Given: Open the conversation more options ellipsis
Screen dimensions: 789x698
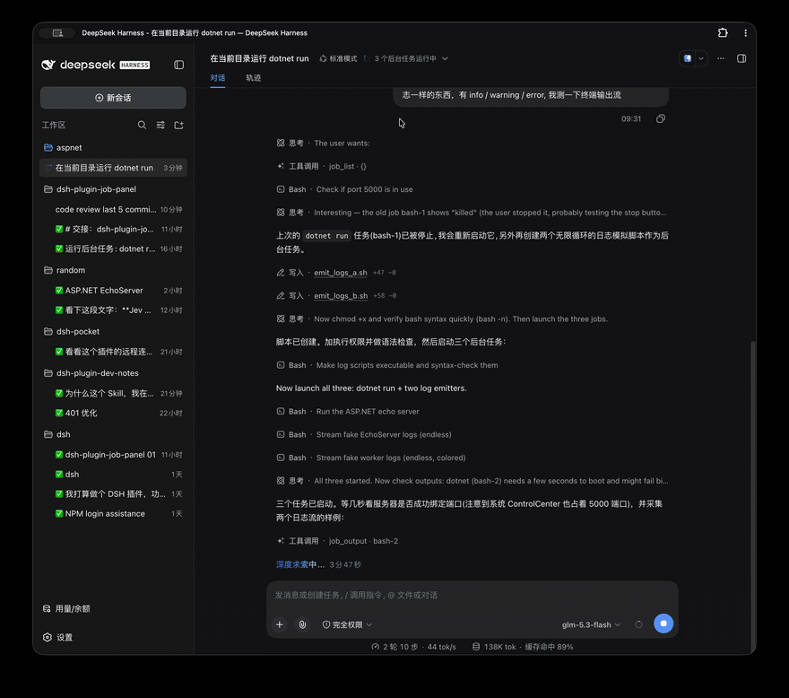Looking at the screenshot, I should (721, 58).
